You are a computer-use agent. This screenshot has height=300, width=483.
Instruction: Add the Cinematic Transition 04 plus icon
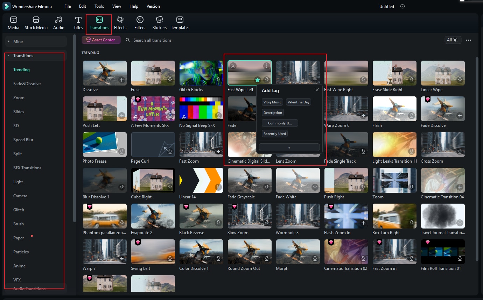[460, 187]
